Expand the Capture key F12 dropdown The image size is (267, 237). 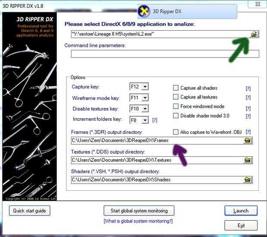pyautogui.click(x=145, y=87)
